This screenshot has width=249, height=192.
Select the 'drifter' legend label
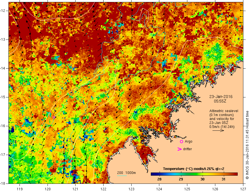(x=187, y=149)
